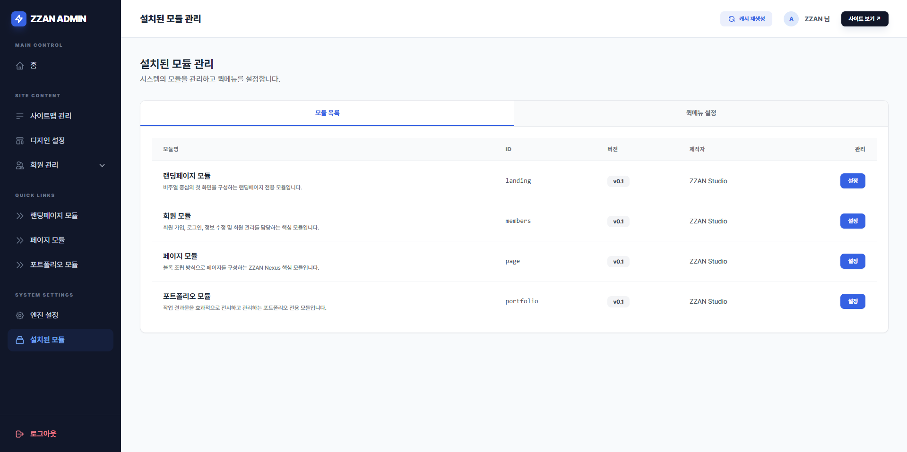Click the gear icon for 엔진 설정
The width and height of the screenshot is (907, 452).
coord(20,316)
